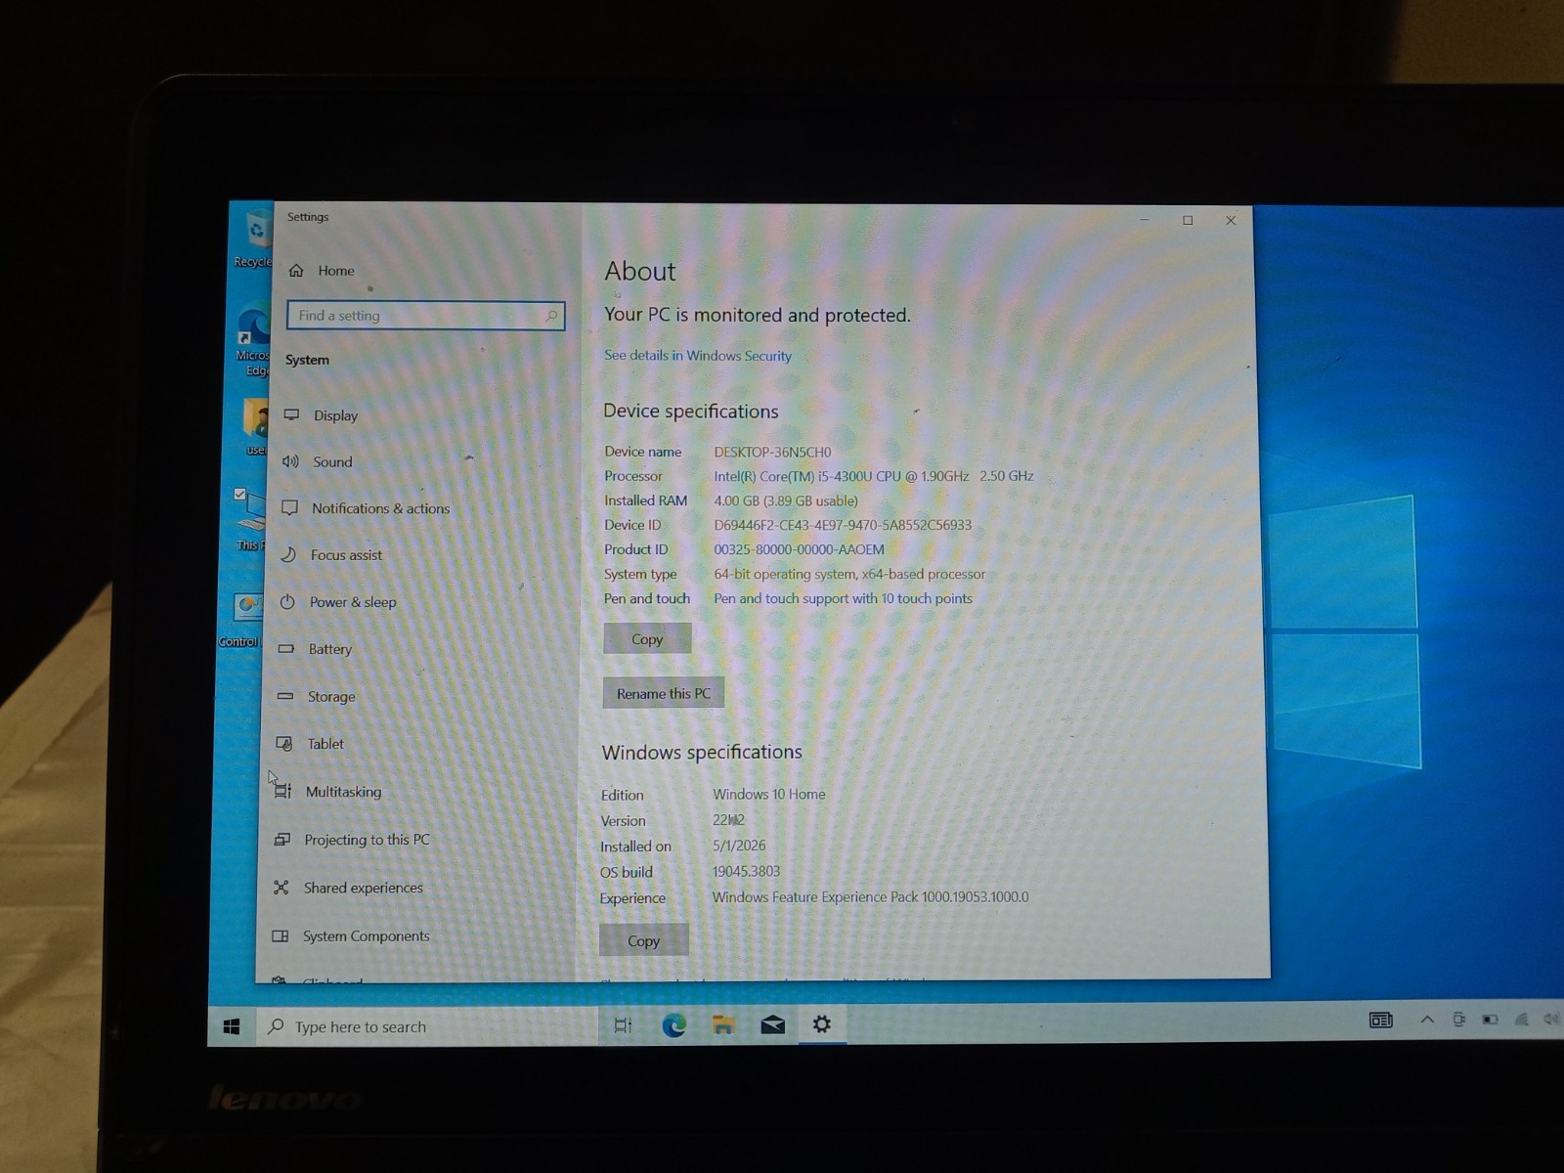Open Display settings in the sidebar
1564x1173 pixels.
[335, 415]
